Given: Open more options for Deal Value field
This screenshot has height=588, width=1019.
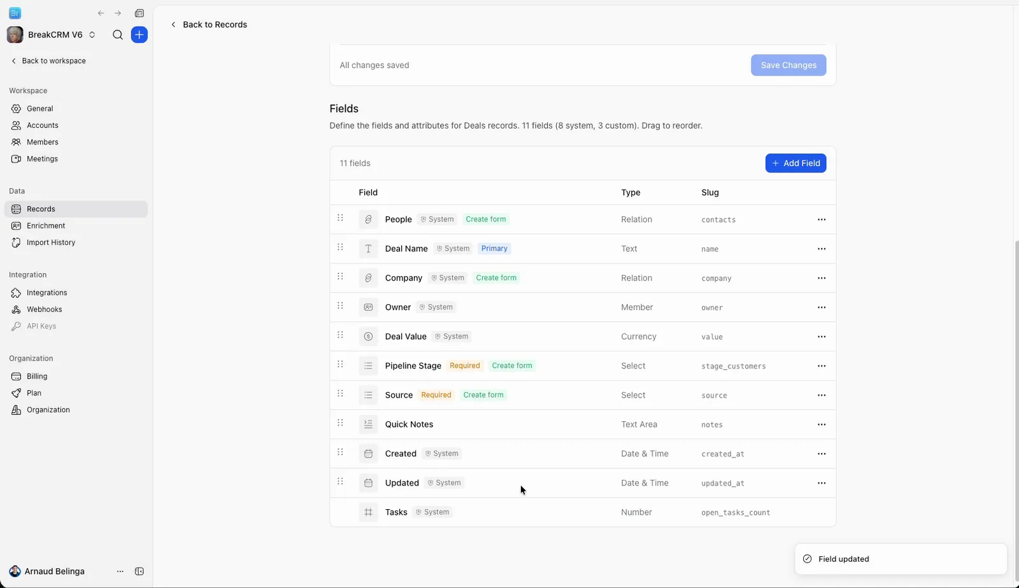Looking at the screenshot, I should tap(822, 337).
